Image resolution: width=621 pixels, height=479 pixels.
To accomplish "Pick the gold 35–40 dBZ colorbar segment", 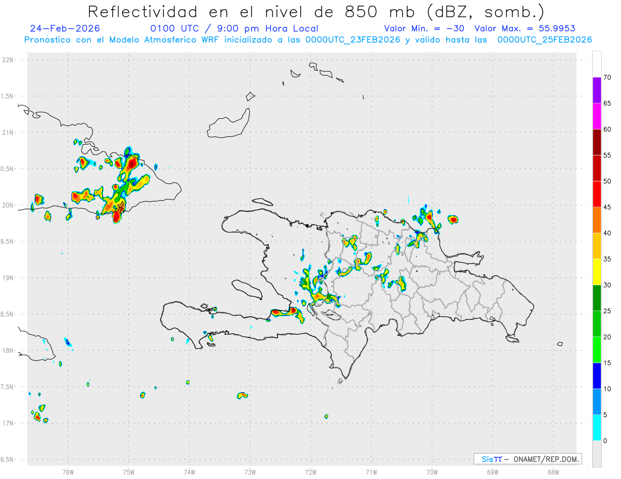I will 597,246.
